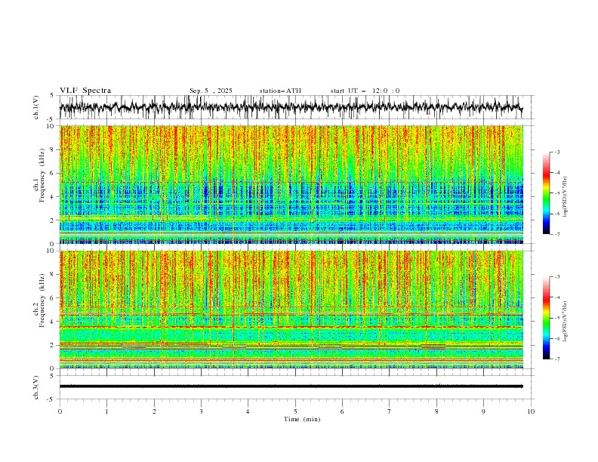
Task: Click time axis tick label "3"
Action: pyautogui.click(x=201, y=411)
